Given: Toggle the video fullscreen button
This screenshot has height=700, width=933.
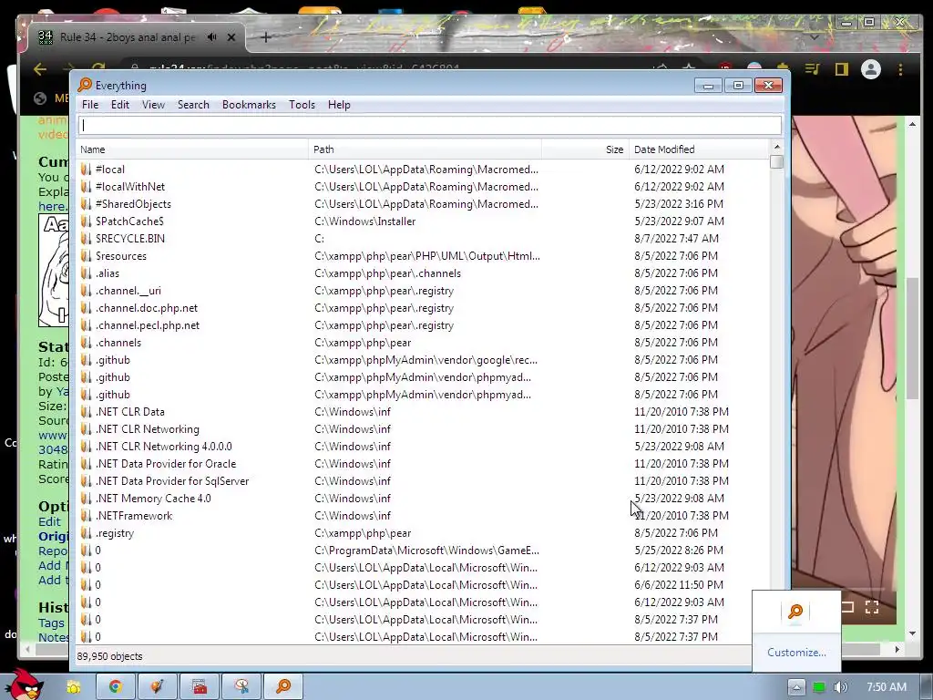Looking at the screenshot, I should point(872,607).
